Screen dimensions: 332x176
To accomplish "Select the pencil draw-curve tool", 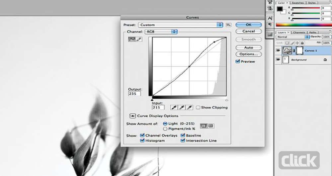I will (x=138, y=40).
